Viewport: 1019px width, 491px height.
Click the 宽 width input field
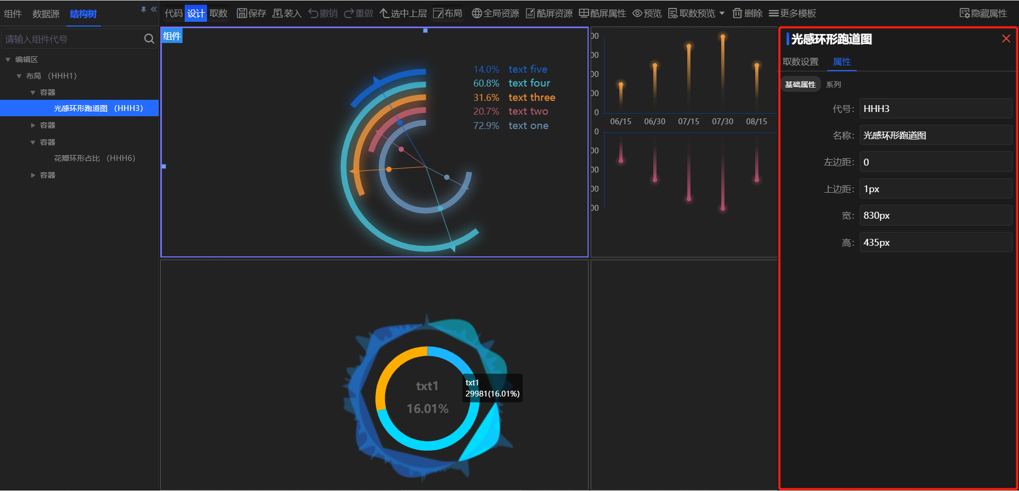tap(935, 216)
